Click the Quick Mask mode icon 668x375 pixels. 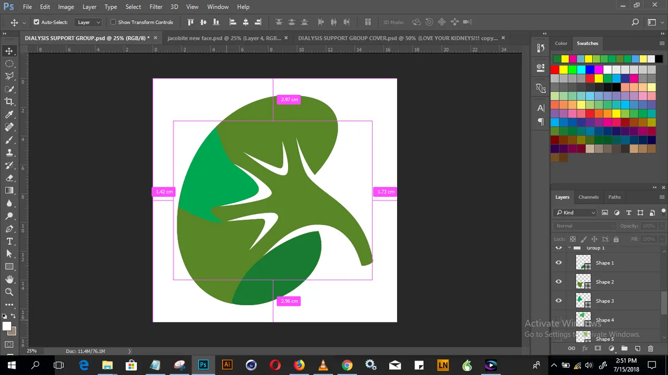pyautogui.click(x=9, y=345)
